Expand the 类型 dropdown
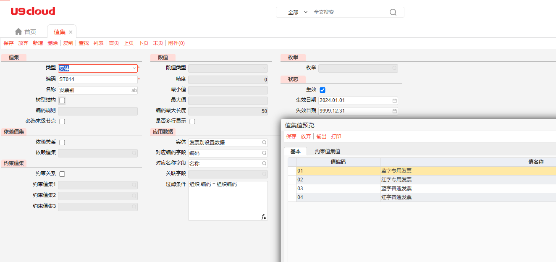The width and height of the screenshot is (556, 262). click(x=134, y=68)
